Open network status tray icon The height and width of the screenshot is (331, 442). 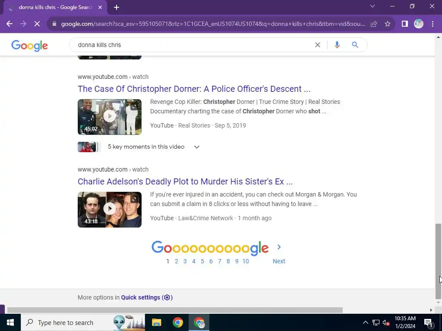[376, 322]
